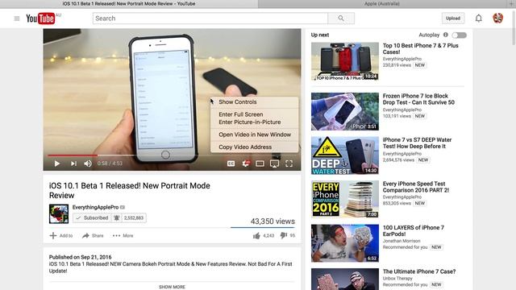Click Share under the video
The width and height of the screenshot is (516, 290).
click(93, 235)
